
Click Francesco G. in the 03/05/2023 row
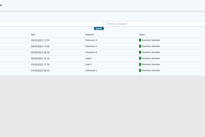tap(91, 52)
